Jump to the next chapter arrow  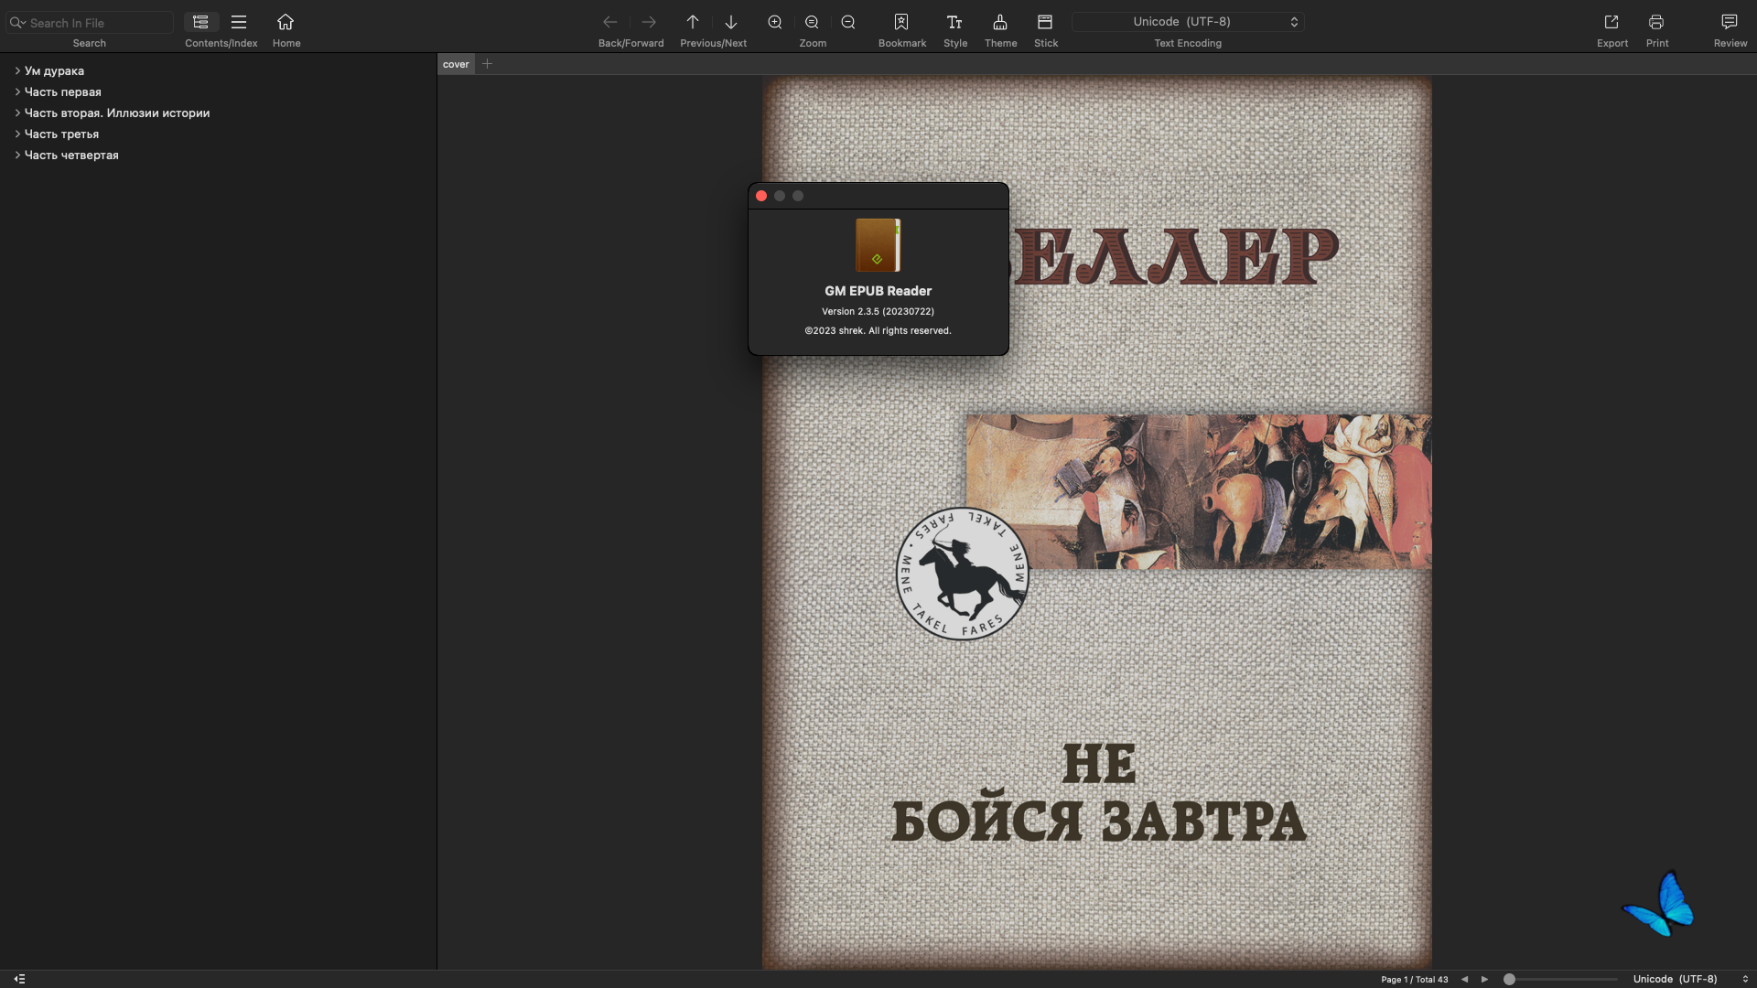[x=731, y=22]
